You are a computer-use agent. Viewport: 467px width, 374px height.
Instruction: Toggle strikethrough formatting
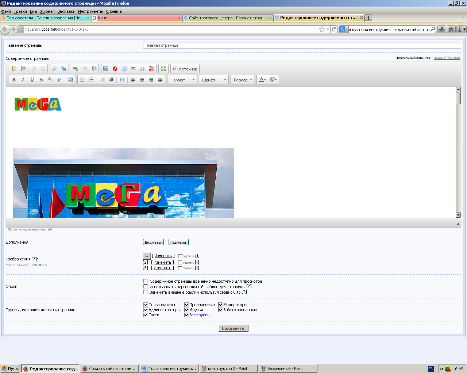(41, 80)
